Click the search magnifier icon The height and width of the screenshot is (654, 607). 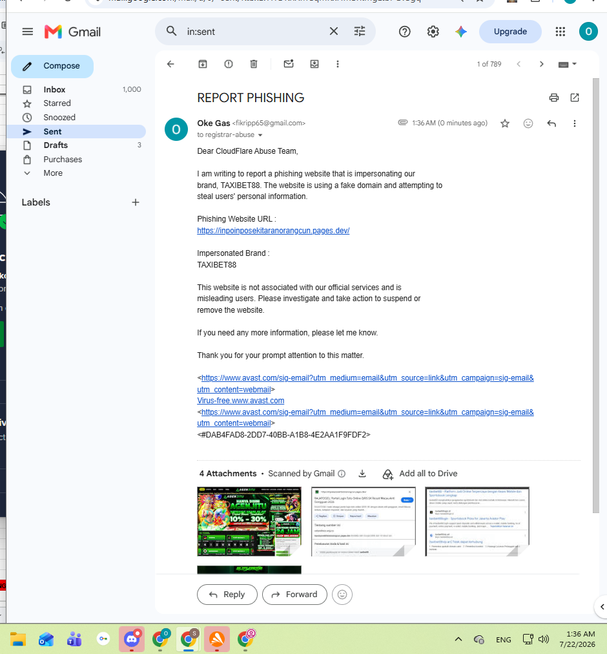tap(171, 31)
